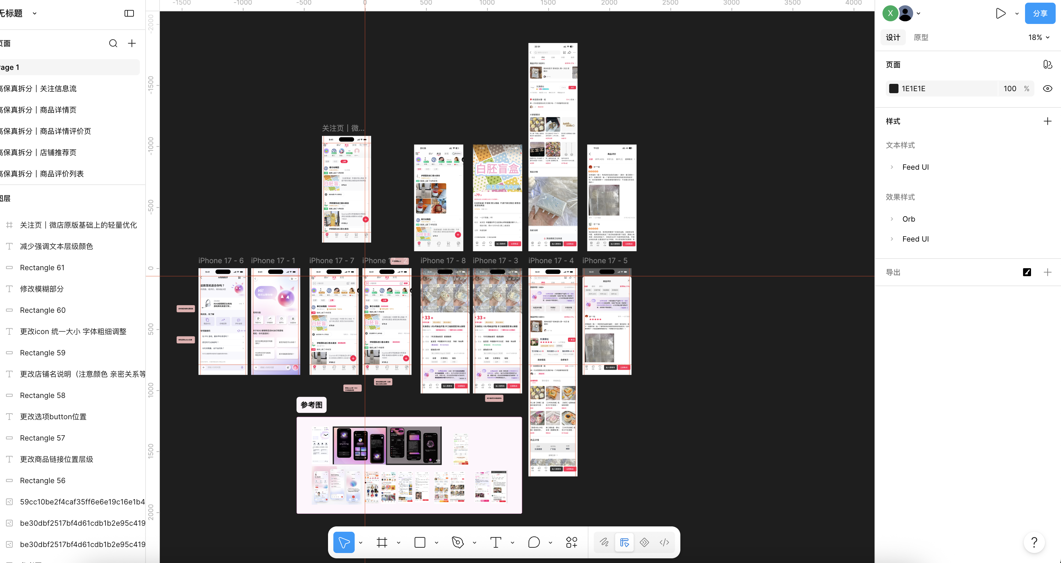This screenshot has height=563, width=1061.
Task: Open the variables icon in page section
Action: pos(1047,65)
